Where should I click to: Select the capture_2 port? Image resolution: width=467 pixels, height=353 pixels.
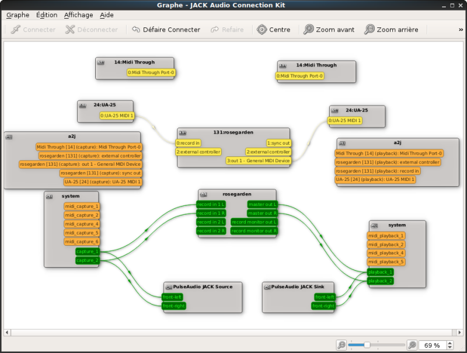[87, 260]
